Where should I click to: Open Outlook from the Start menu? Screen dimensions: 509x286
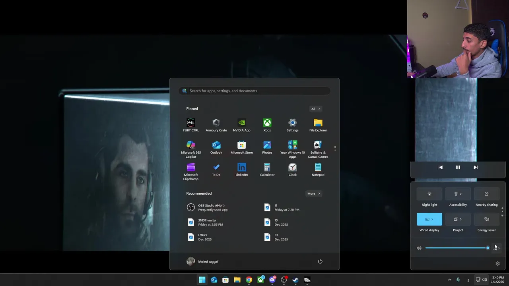pos(216,147)
